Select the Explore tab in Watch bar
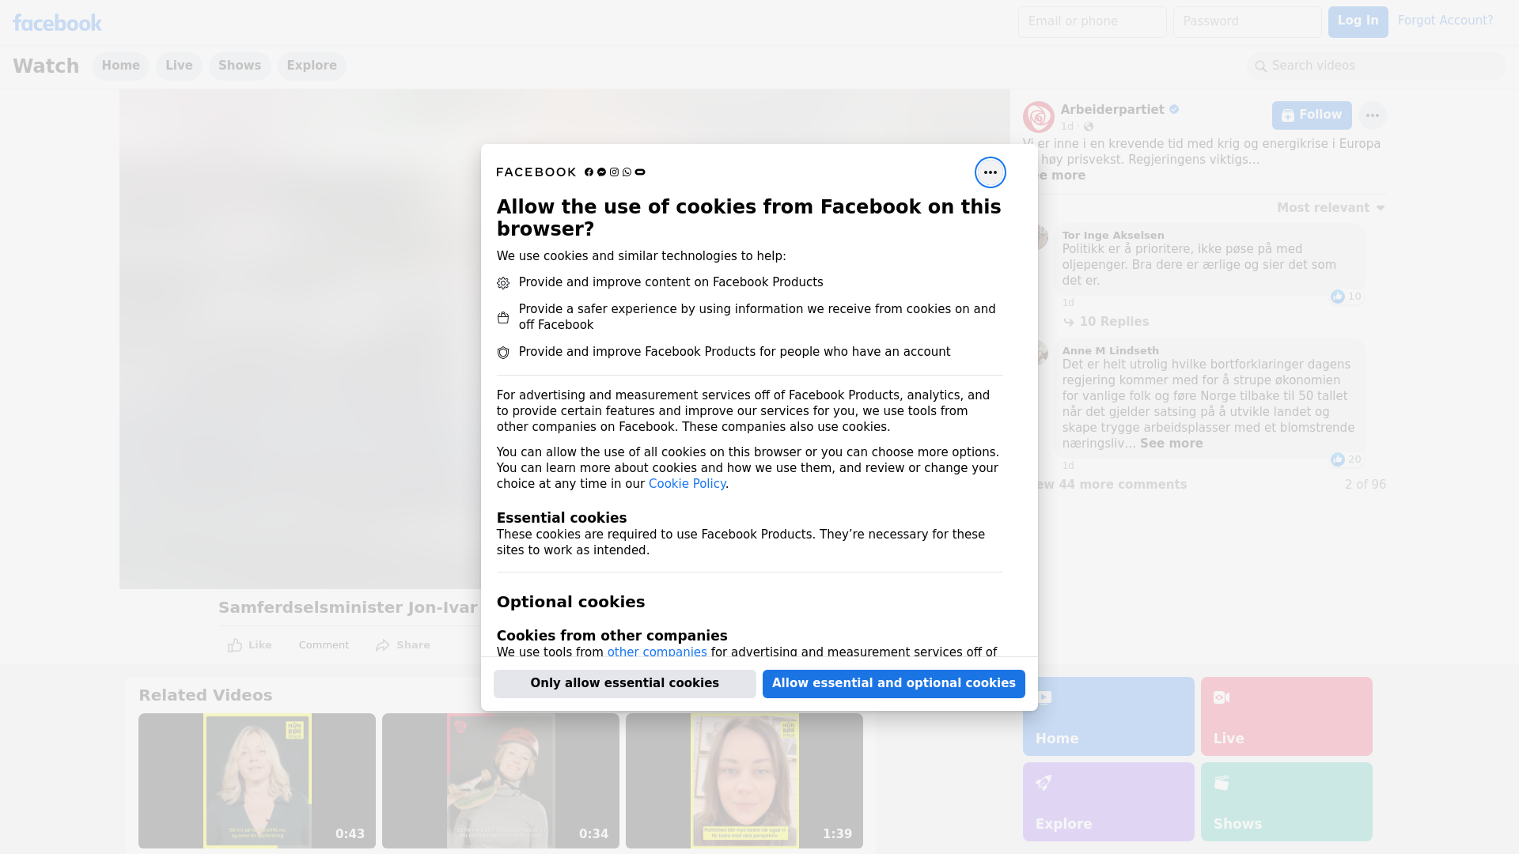This screenshot has width=1519, height=854. 312,66
